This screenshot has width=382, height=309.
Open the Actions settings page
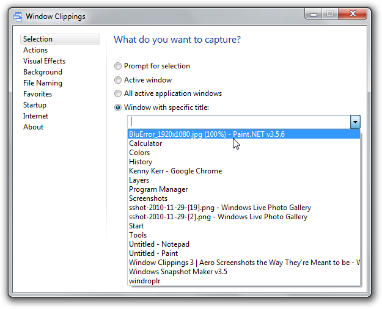[x=35, y=50]
